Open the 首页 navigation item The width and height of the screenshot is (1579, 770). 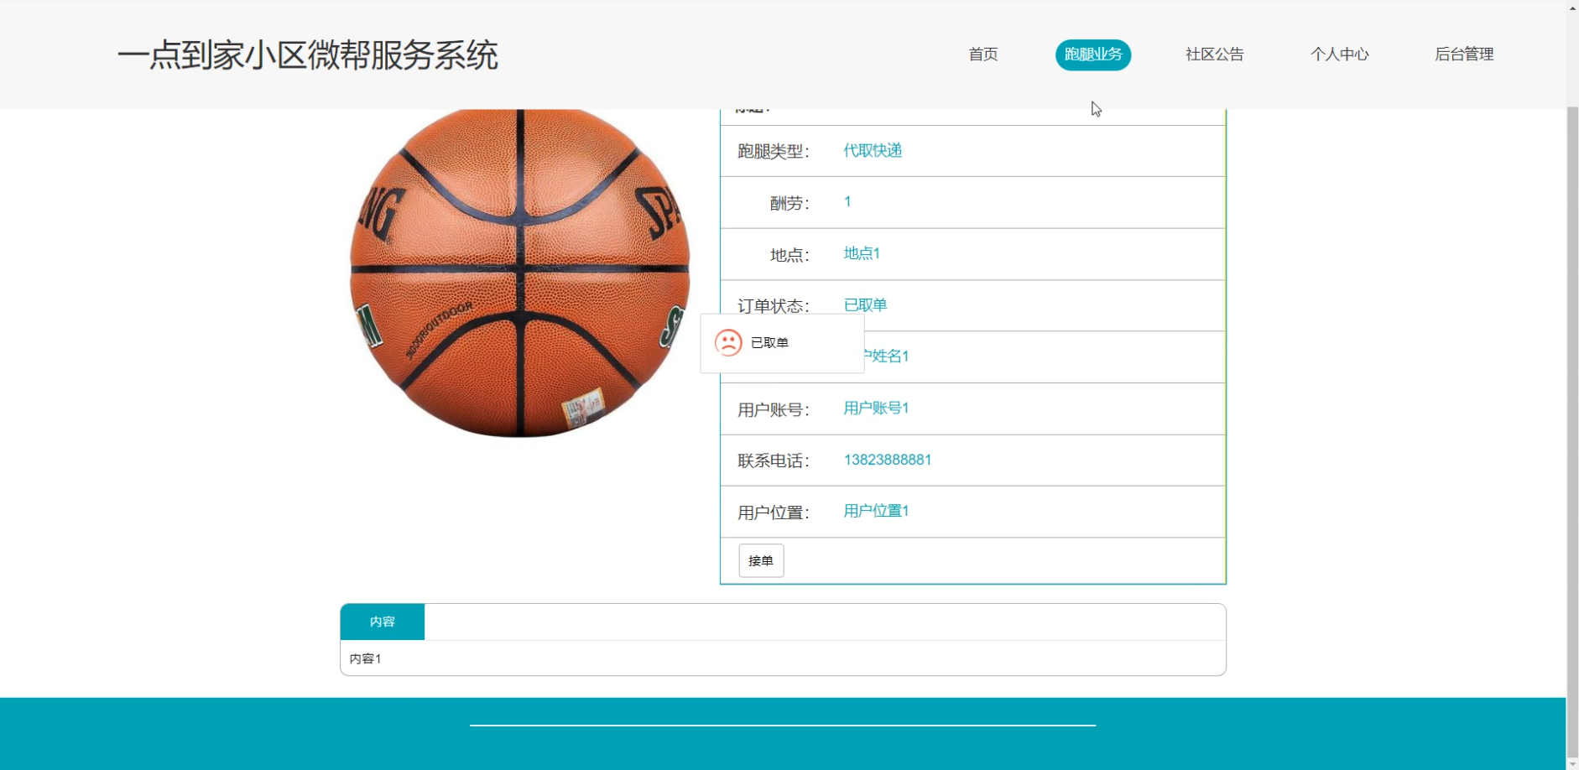pos(982,55)
